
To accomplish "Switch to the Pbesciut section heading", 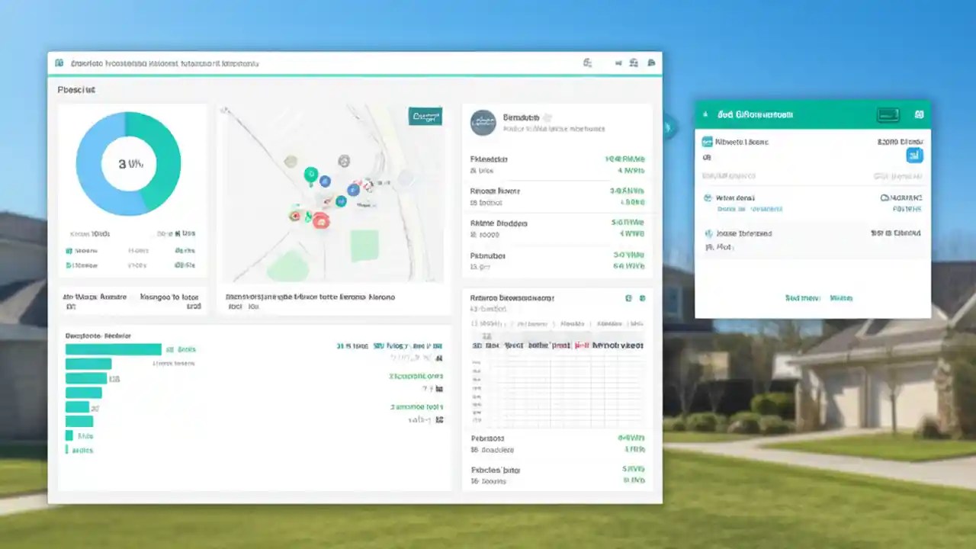I will coord(76,89).
